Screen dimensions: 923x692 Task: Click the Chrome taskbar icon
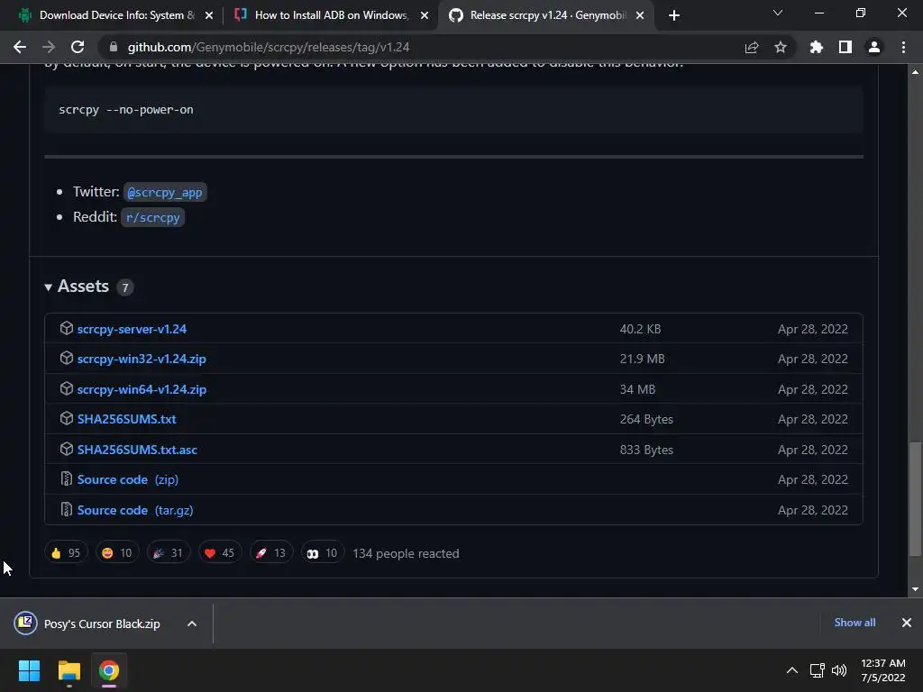pyautogui.click(x=109, y=670)
